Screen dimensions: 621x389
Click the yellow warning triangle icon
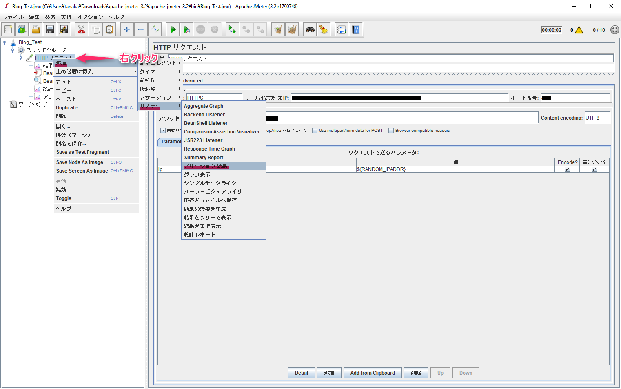point(579,30)
